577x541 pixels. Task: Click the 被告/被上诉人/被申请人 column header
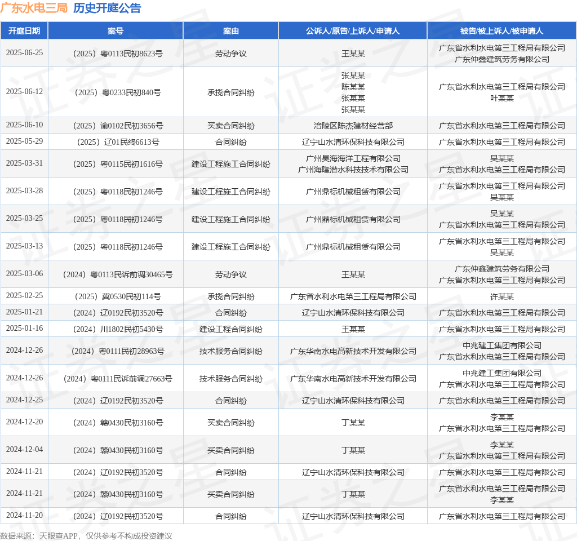[x=501, y=31]
